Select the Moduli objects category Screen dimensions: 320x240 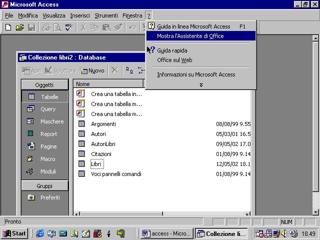[45, 171]
